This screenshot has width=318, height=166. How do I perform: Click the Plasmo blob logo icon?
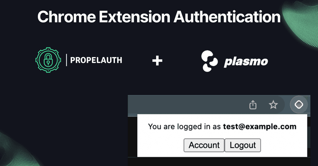[209, 61]
